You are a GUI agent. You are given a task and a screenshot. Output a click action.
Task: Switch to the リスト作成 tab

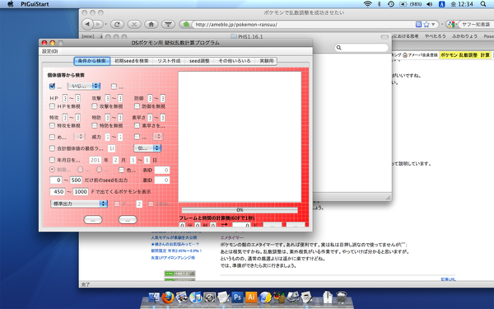click(x=169, y=61)
